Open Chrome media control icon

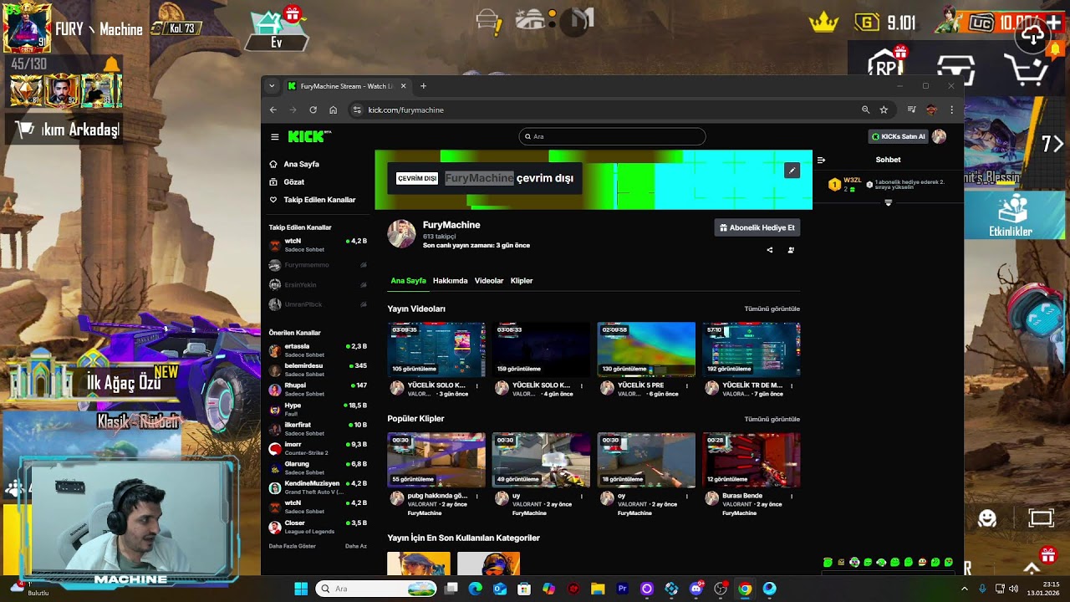click(911, 110)
